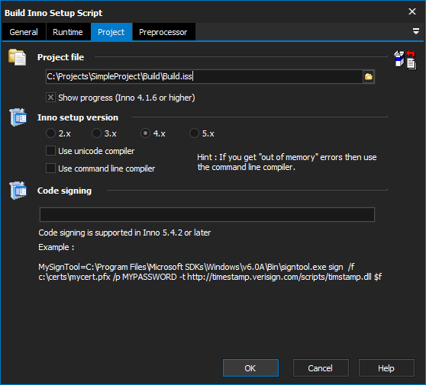Uncheck Show progress checkbox
426x385 pixels.
point(50,98)
